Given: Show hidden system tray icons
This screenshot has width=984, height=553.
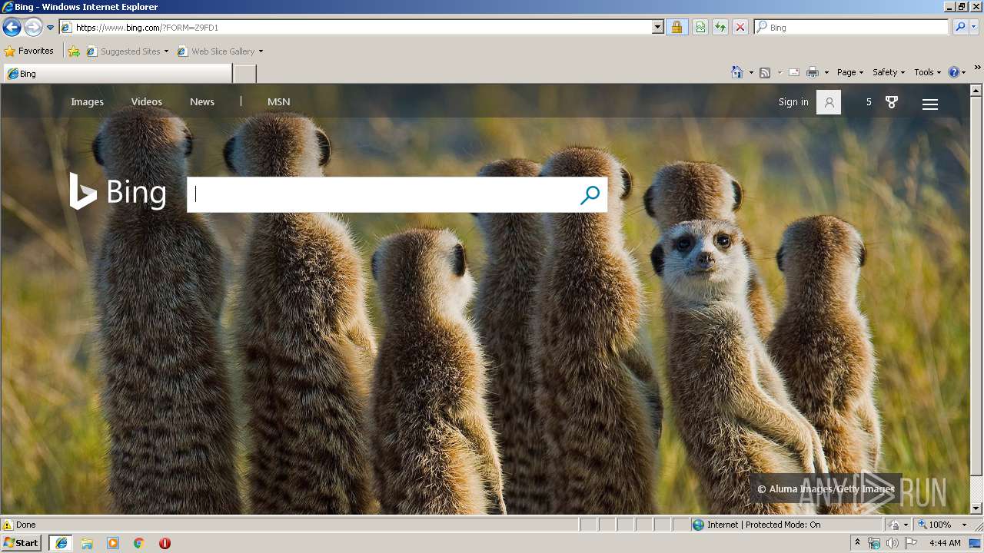Looking at the screenshot, I should coord(857,543).
